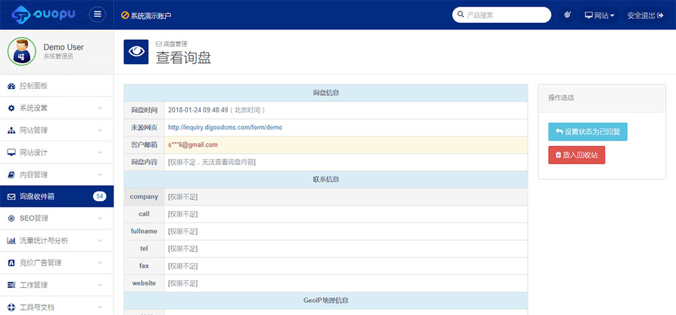Click the envelope icon in 询盘管理 breadcrumb
676x315 pixels.
(159, 44)
